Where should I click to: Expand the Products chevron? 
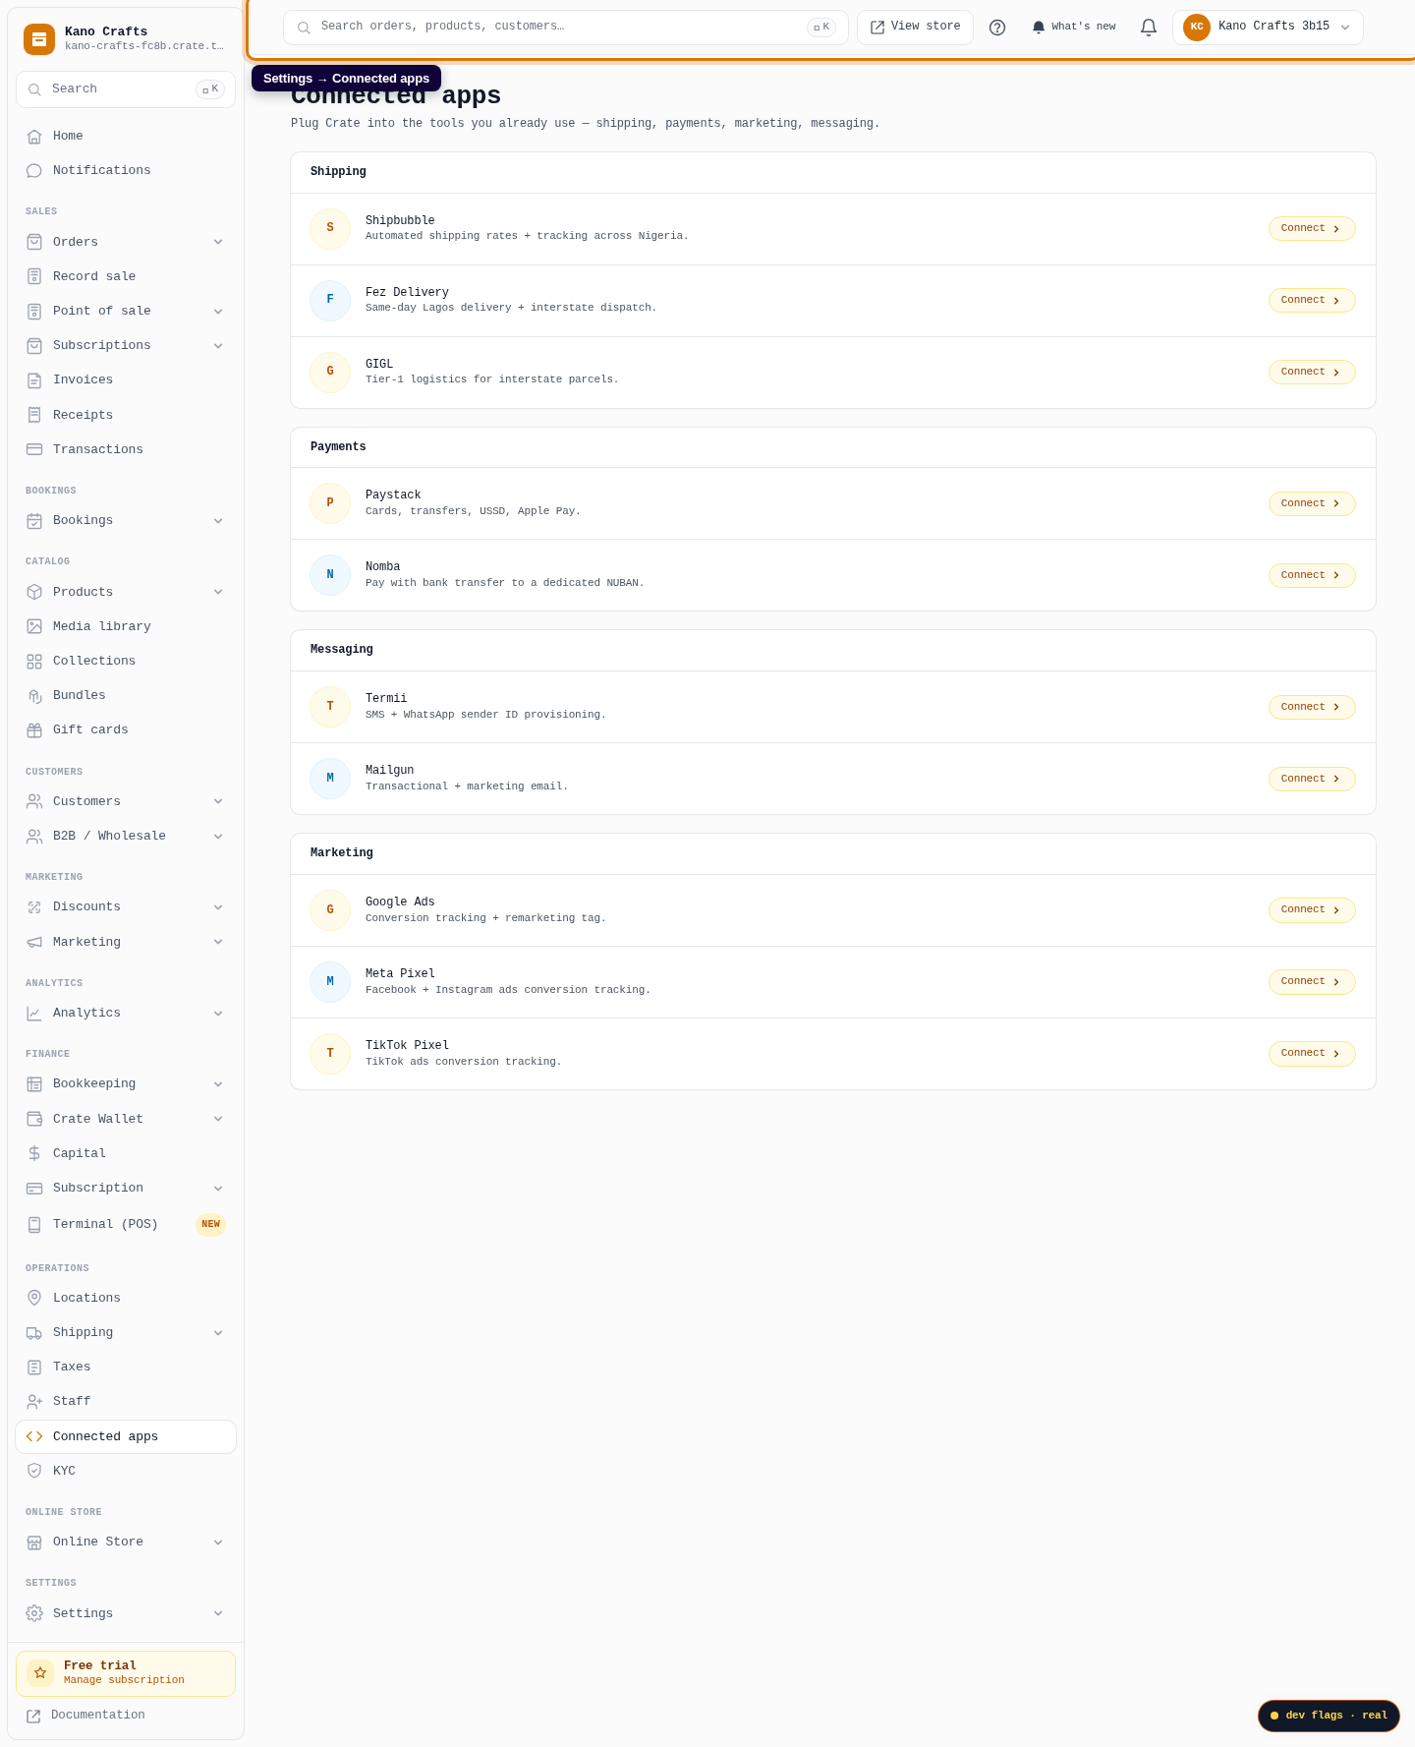click(218, 592)
